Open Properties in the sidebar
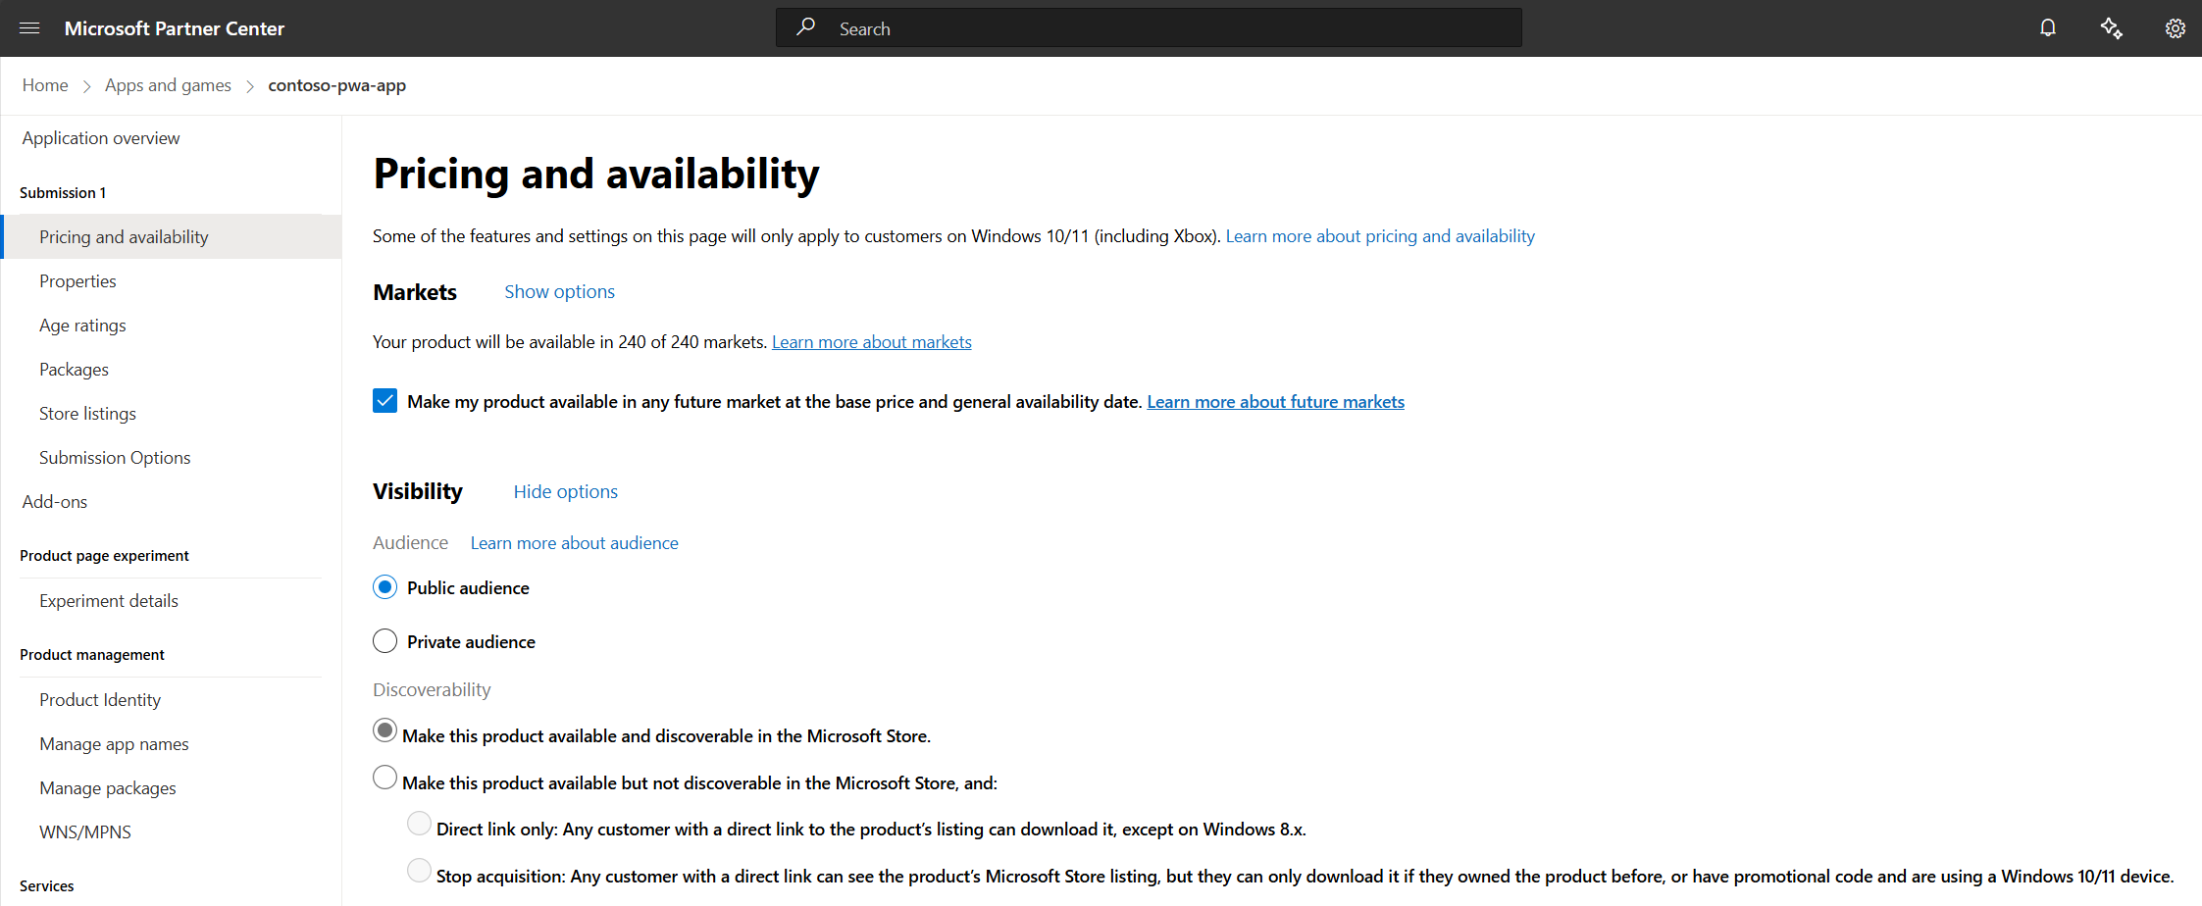 point(77,281)
